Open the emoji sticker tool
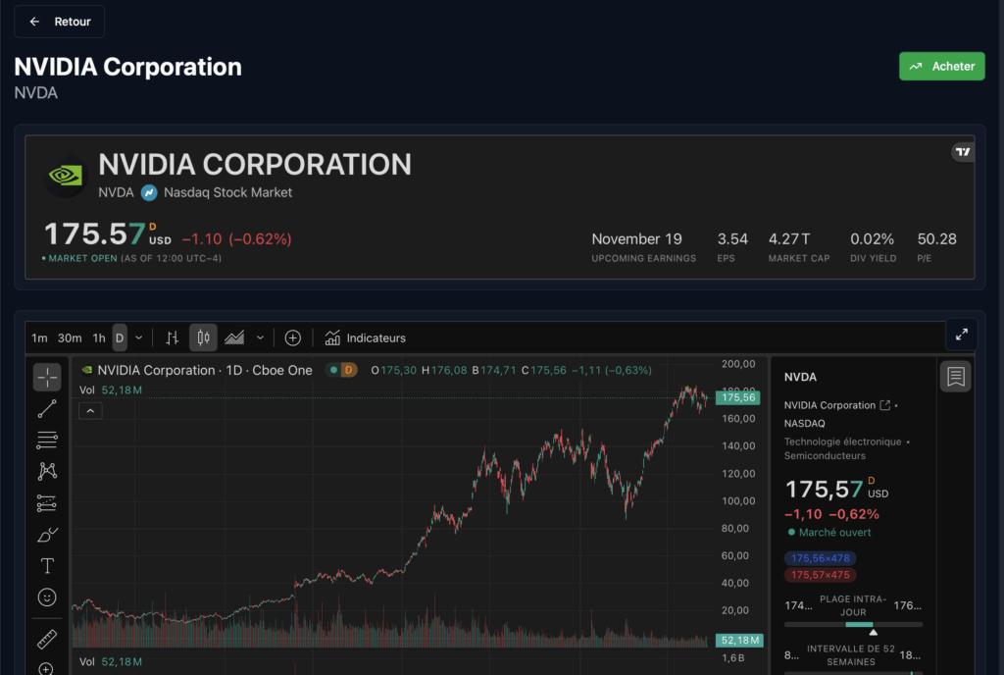The height and width of the screenshot is (675, 1004). click(x=47, y=597)
